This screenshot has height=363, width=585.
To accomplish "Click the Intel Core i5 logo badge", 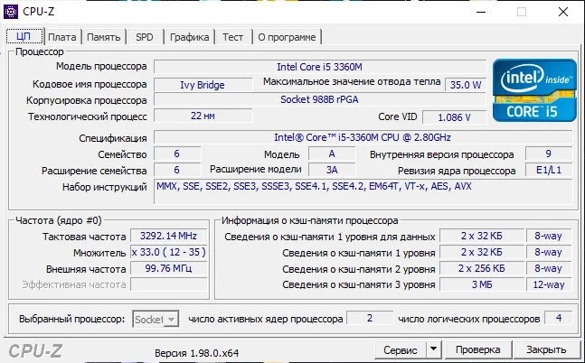I will (534, 90).
